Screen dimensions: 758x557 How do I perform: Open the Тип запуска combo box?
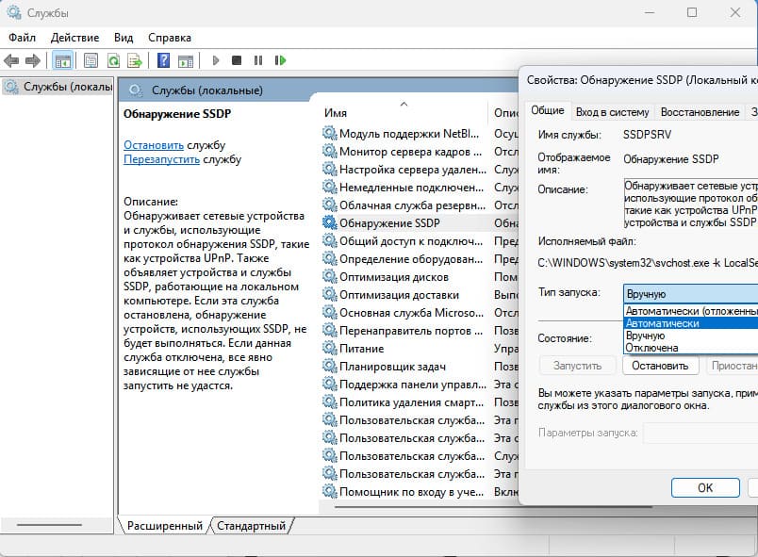690,293
